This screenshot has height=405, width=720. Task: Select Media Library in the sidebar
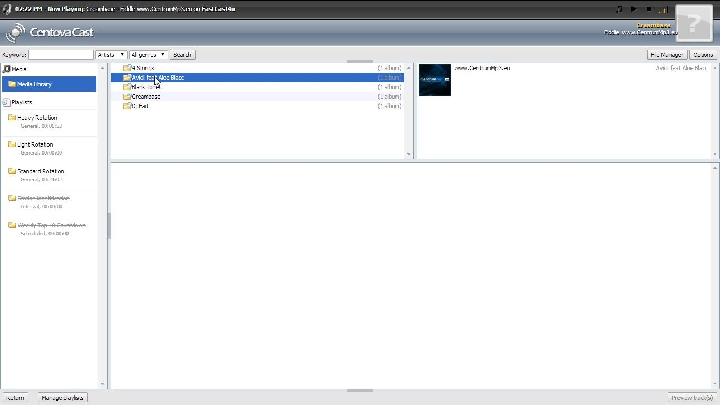tap(50, 84)
